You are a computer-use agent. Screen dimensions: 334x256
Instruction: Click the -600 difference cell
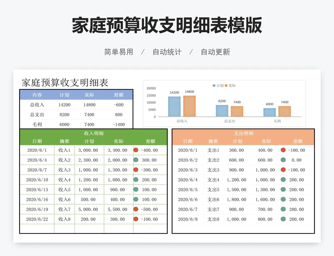tap(119, 105)
